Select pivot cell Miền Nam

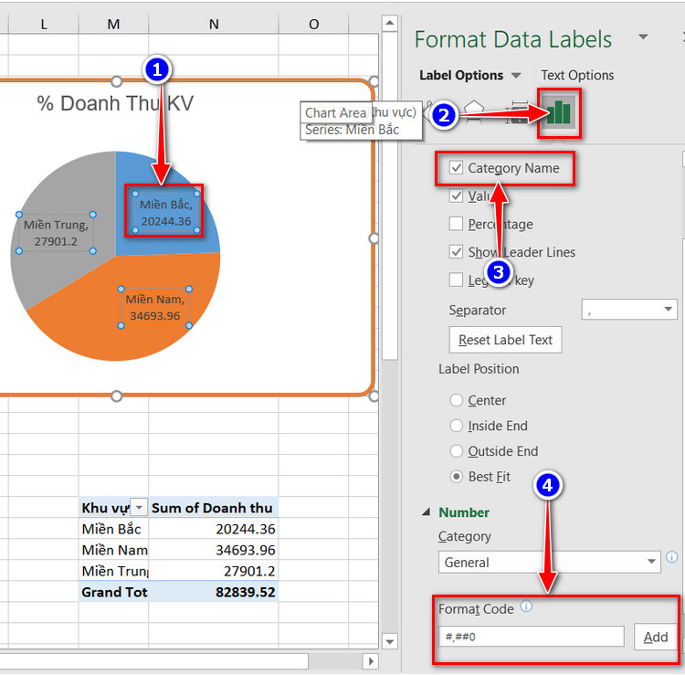pos(113,550)
